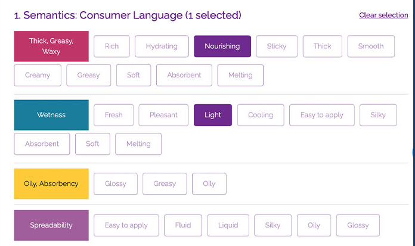Click the red Thick, Greasy, Waxy category block
The width and height of the screenshot is (415, 246).
pos(51,46)
